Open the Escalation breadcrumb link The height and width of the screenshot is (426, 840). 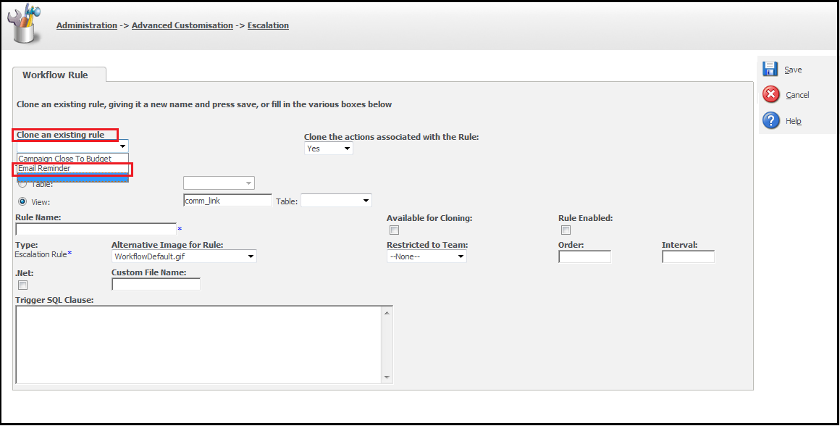268,25
